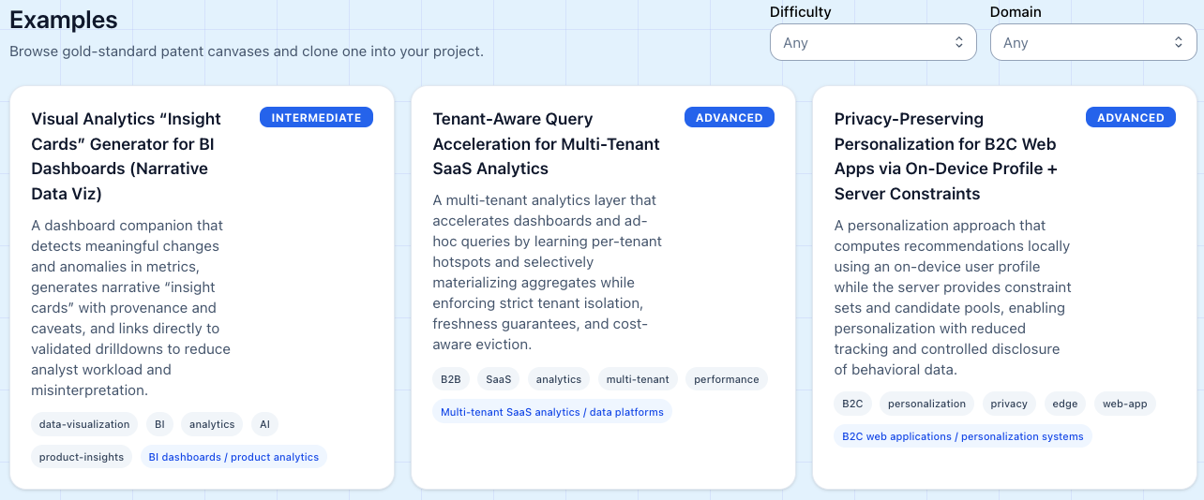Open the Visual Analytics Insight Cards example
Image resolution: width=1204 pixels, height=500 pixels.
click(127, 156)
